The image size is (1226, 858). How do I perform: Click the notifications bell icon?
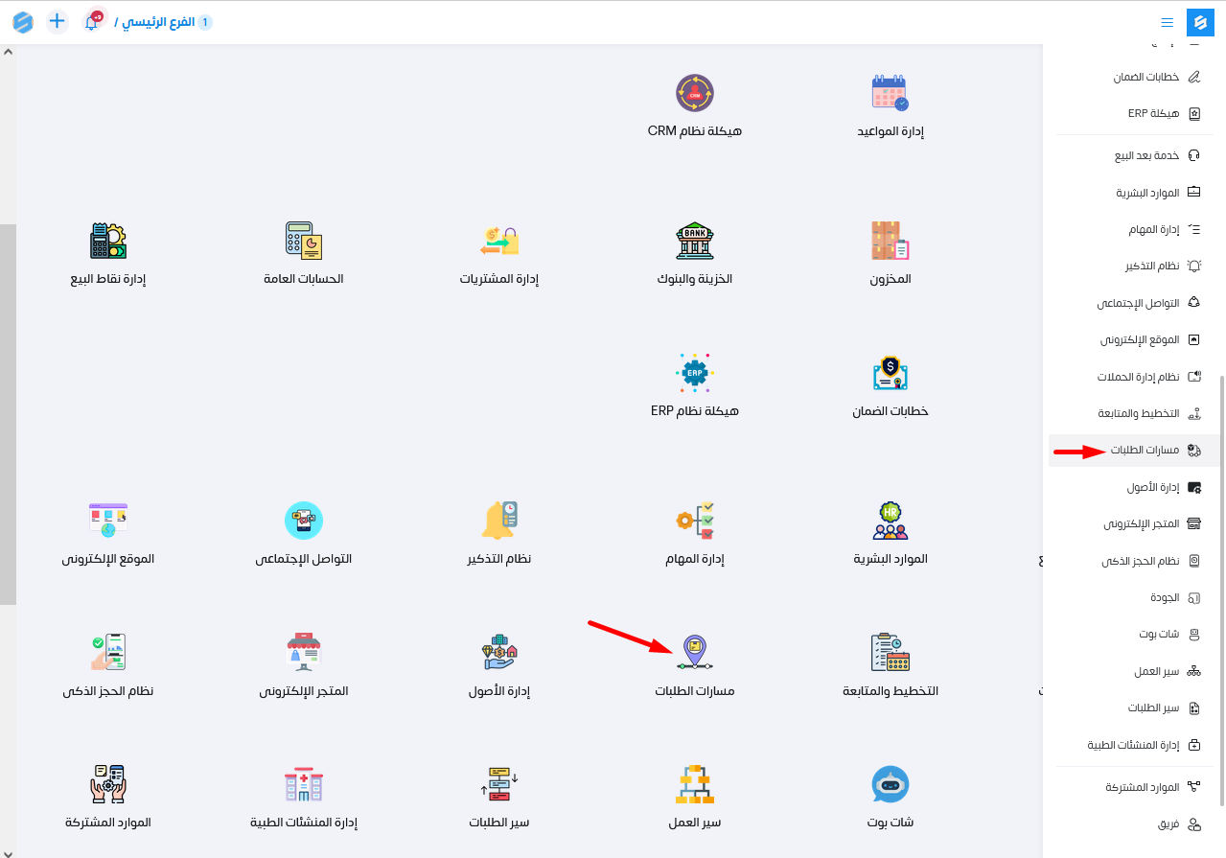click(x=92, y=22)
